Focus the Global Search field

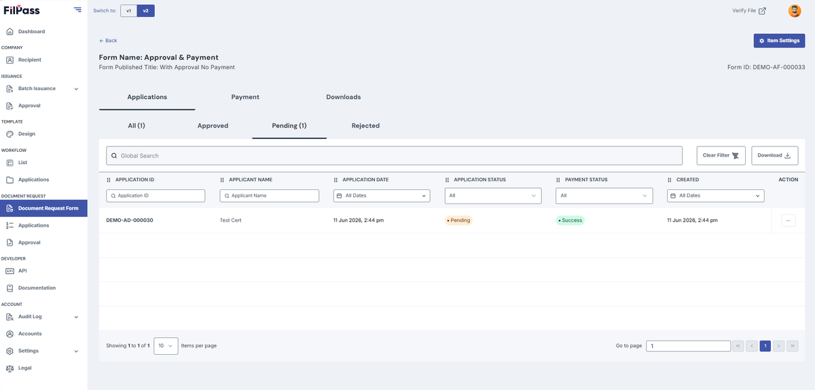(x=394, y=155)
